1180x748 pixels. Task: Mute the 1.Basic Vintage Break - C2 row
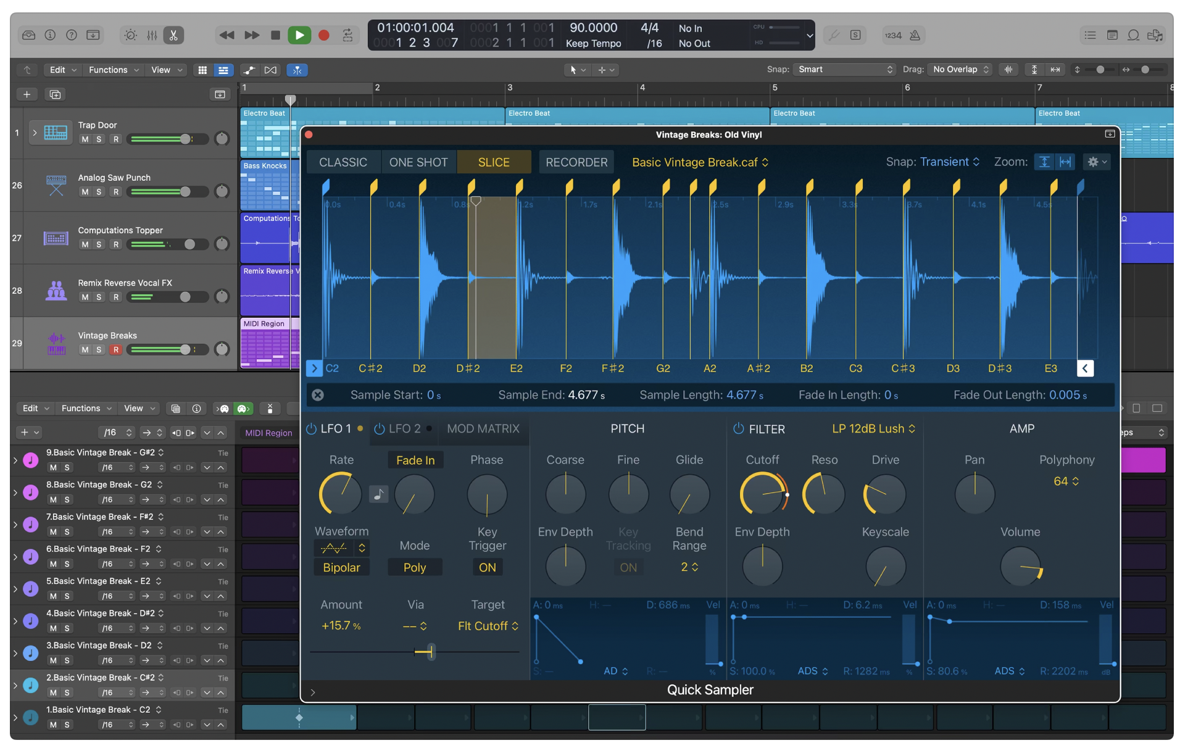coord(52,725)
